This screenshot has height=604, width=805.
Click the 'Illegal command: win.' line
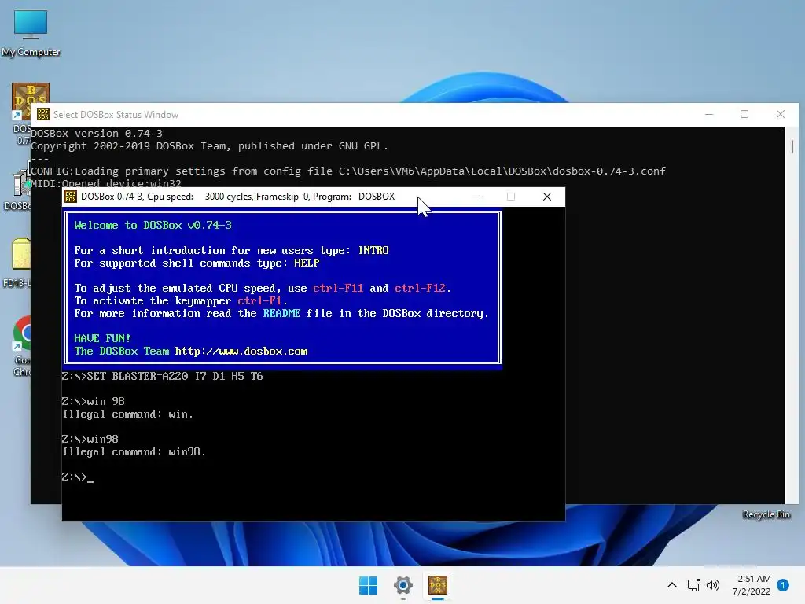128,414
